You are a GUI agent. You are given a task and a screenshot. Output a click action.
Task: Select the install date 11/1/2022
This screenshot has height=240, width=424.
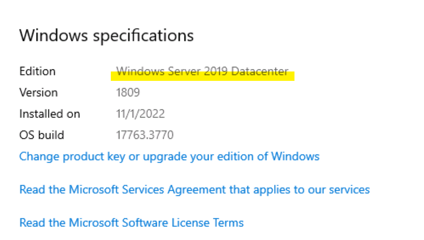140,114
